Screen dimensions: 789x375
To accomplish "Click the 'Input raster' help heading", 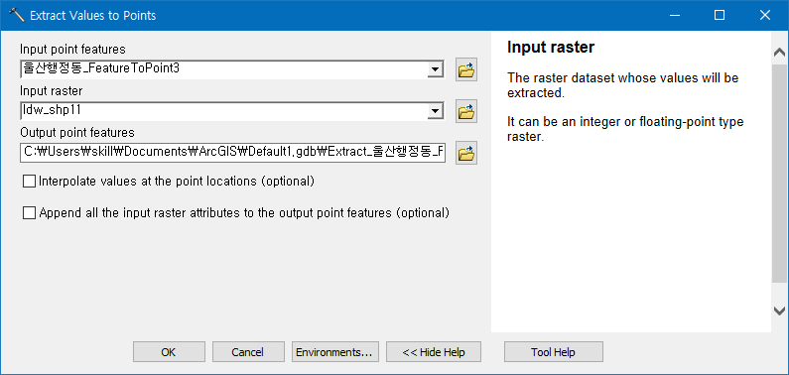I will point(551,48).
